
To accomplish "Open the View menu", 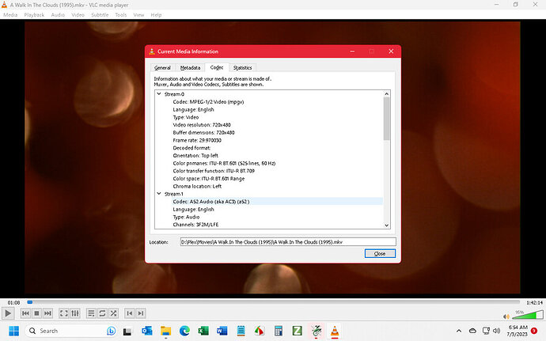I will coord(138,15).
